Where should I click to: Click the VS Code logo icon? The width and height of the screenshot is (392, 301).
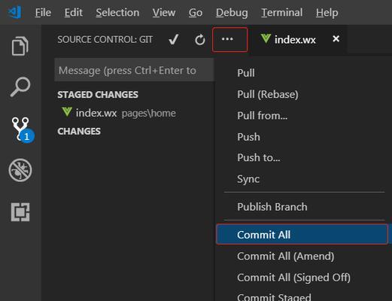(14, 12)
